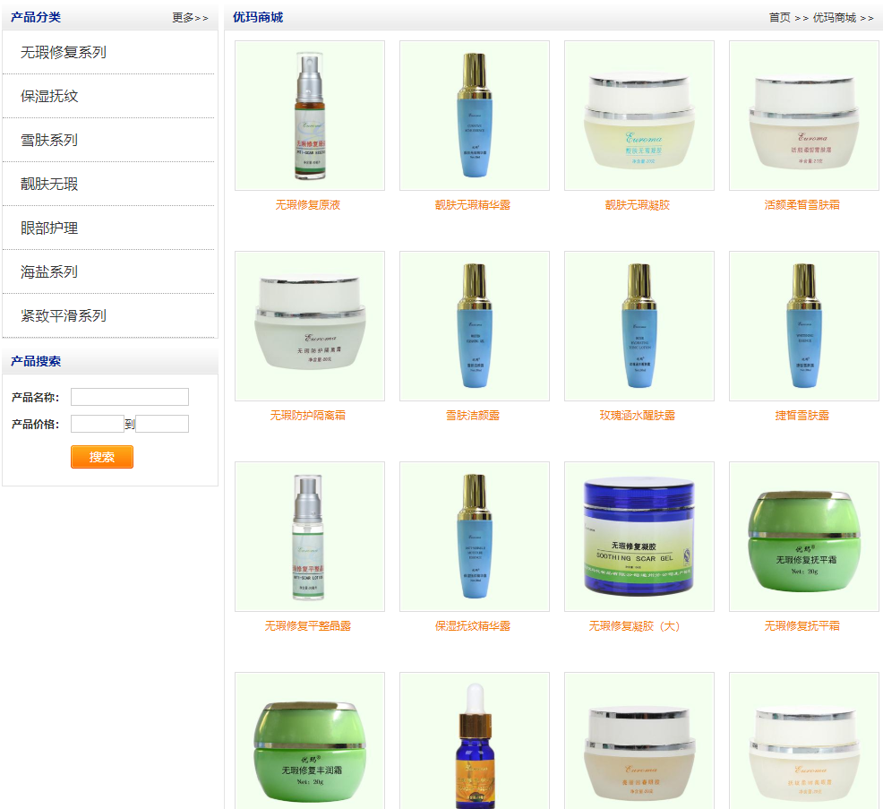Screen dimensions: 883x809
Task: View the 无瑕修复凝胶（大） product image
Action: pos(639,537)
